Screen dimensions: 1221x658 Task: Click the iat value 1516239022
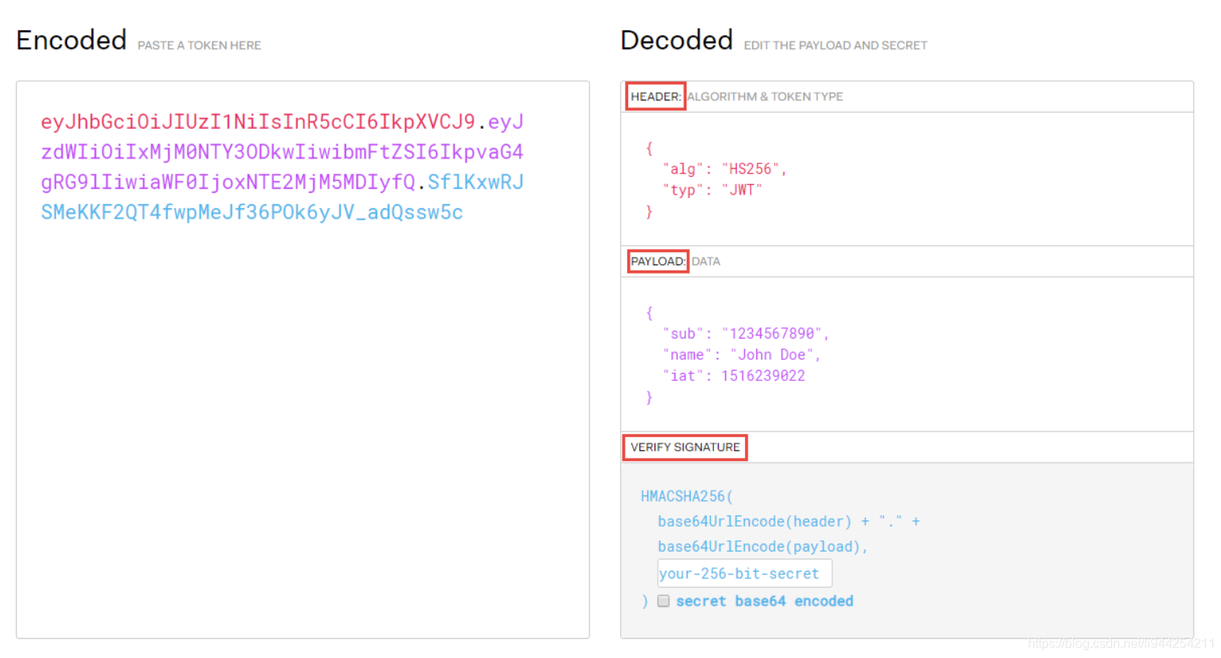tap(763, 375)
